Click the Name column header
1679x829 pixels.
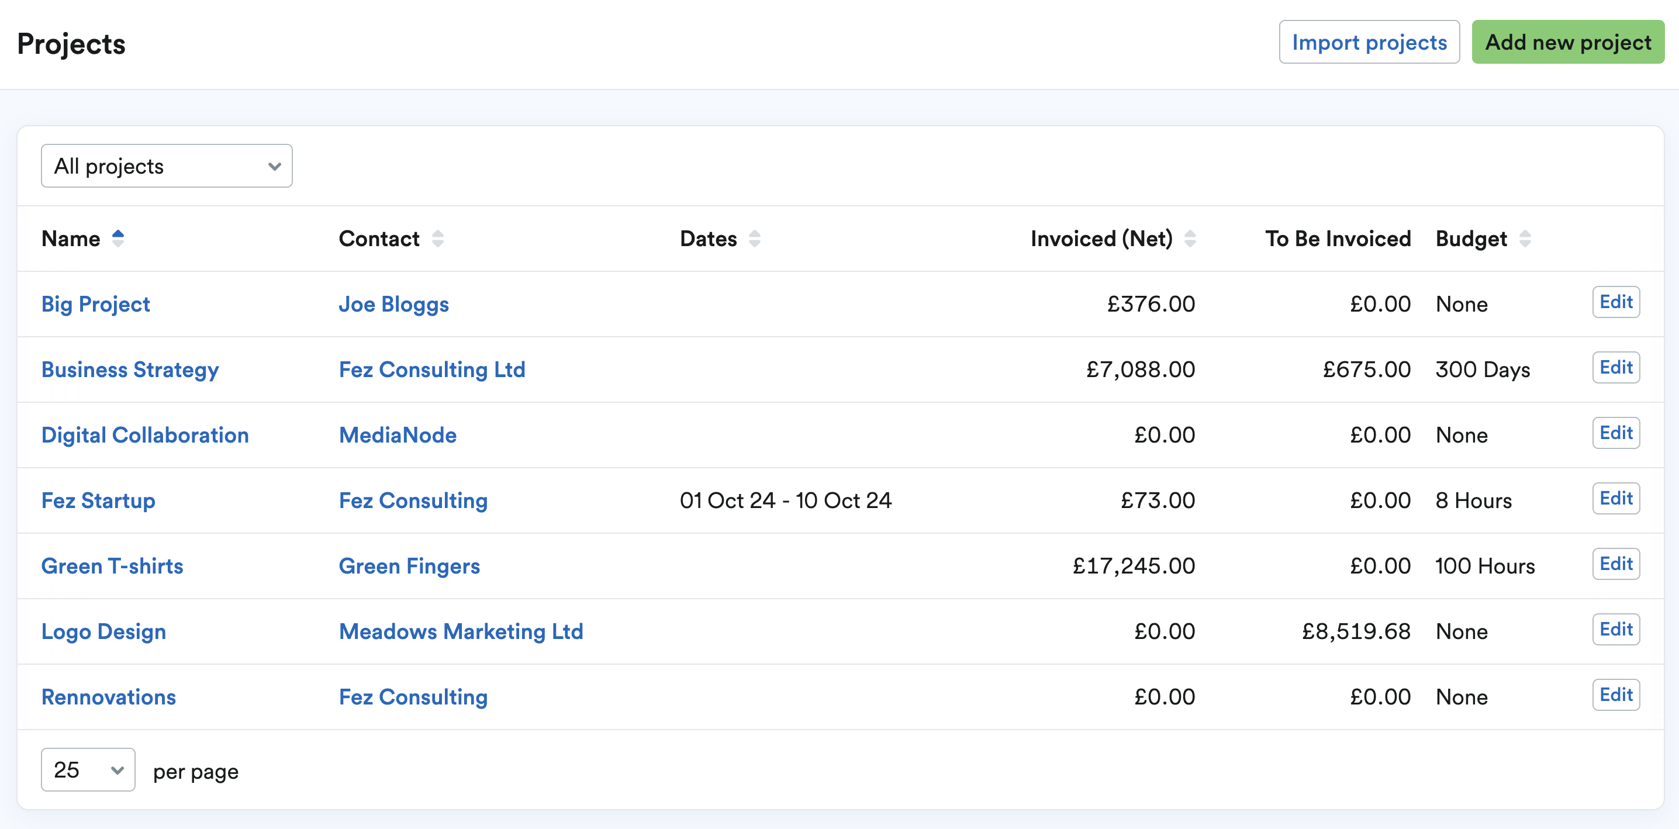[71, 239]
